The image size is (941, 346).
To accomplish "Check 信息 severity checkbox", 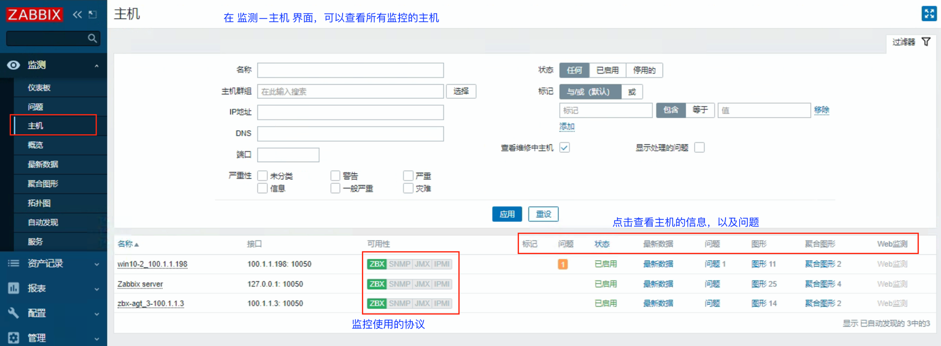I will click(x=263, y=189).
